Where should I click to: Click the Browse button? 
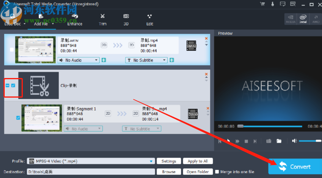169,172
